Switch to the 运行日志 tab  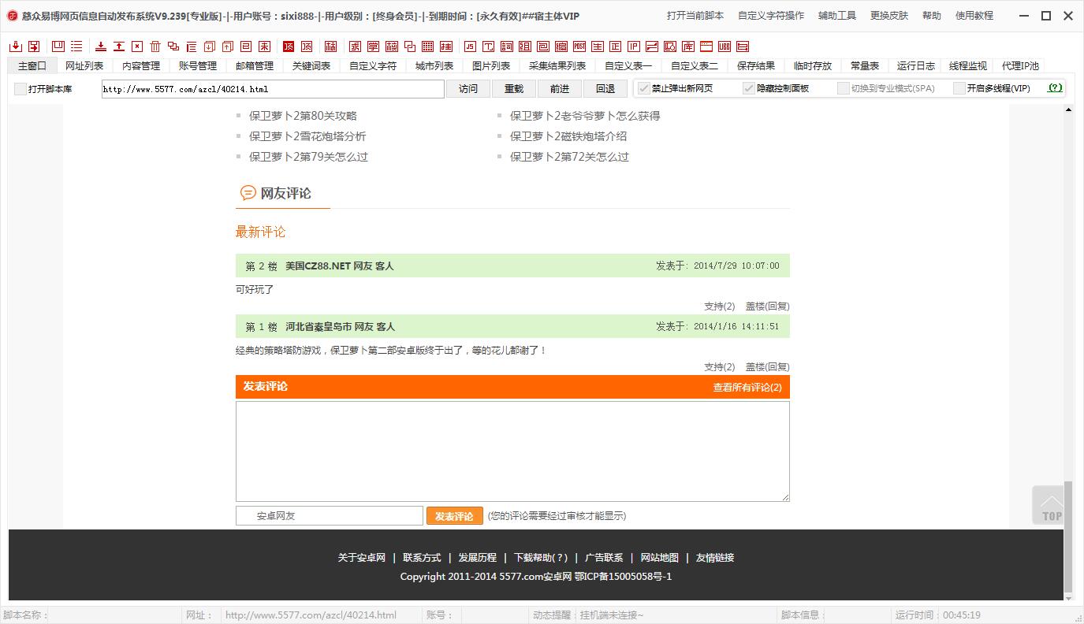pos(916,66)
